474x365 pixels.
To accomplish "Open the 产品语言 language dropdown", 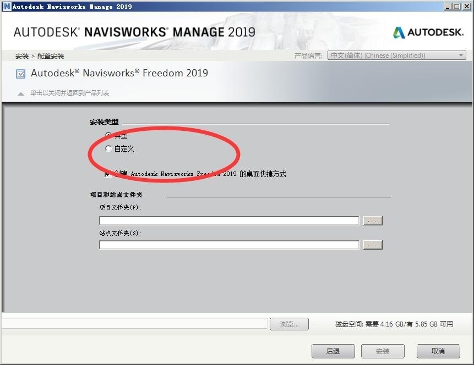I will point(396,56).
